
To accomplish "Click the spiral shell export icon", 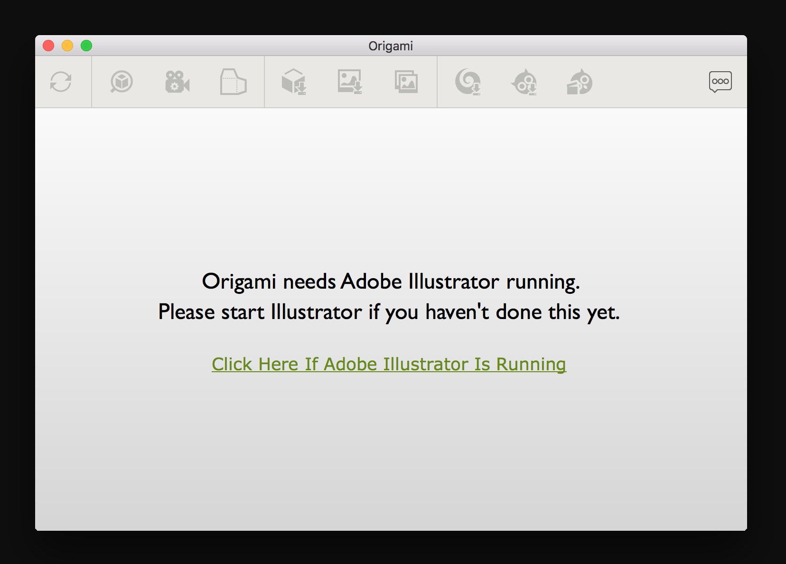I will pyautogui.click(x=468, y=82).
